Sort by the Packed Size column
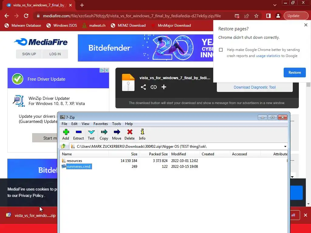The image size is (311, 233). point(154,154)
